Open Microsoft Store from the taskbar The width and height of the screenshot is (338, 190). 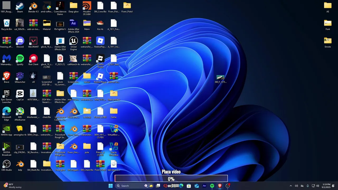189,186
